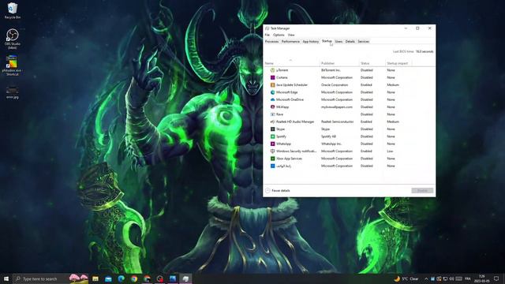The image size is (505, 284).
Task: Click the Java Update Scheduler icon
Action: [272, 85]
